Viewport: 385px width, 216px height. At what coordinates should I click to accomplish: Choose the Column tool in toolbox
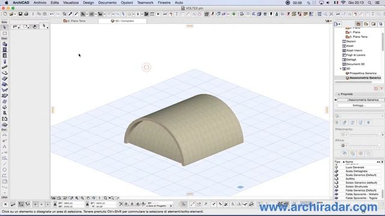[x=4, y=61]
